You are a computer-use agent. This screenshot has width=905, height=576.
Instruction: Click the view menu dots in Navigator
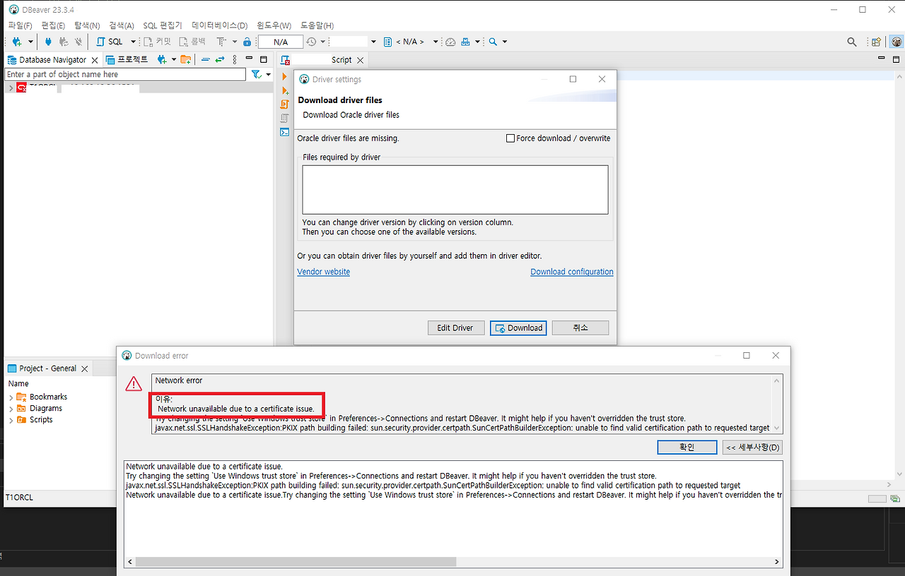[233, 60]
